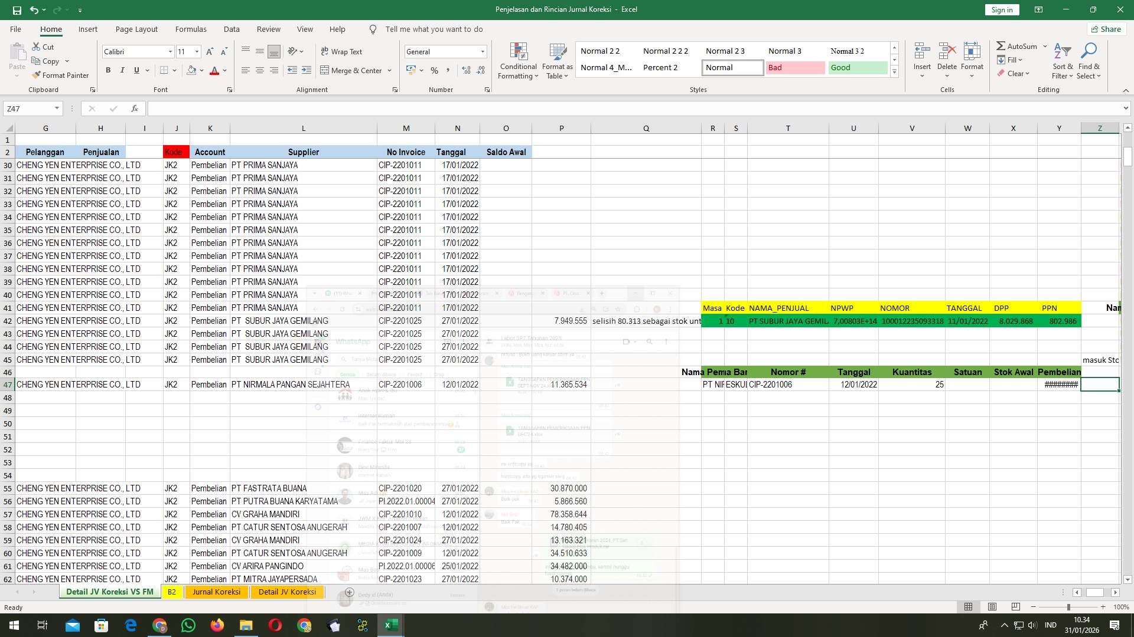Open Conditional Formatting options
1134x637 pixels.
(518, 61)
